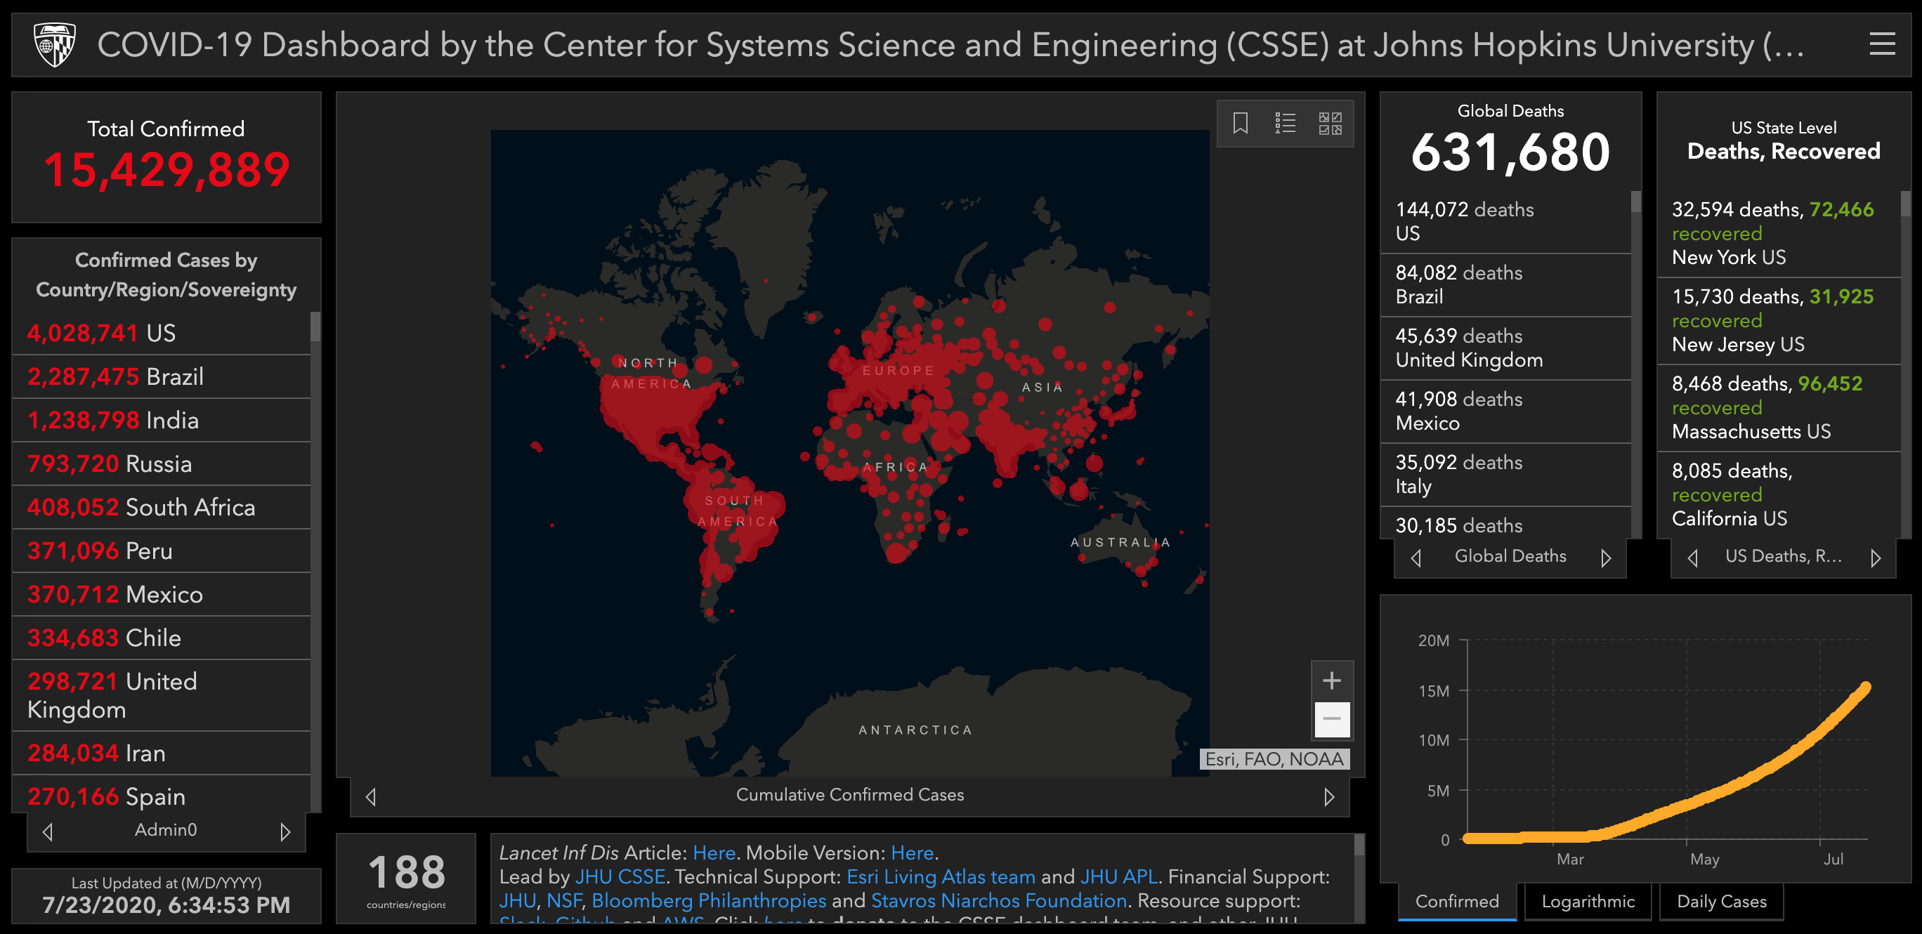Open the Mobile Version Here link
Image resolution: width=1922 pixels, height=934 pixels.
point(912,853)
